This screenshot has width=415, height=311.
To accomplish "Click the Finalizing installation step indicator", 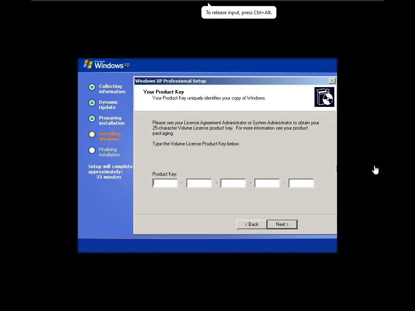I will pyautogui.click(x=92, y=150).
